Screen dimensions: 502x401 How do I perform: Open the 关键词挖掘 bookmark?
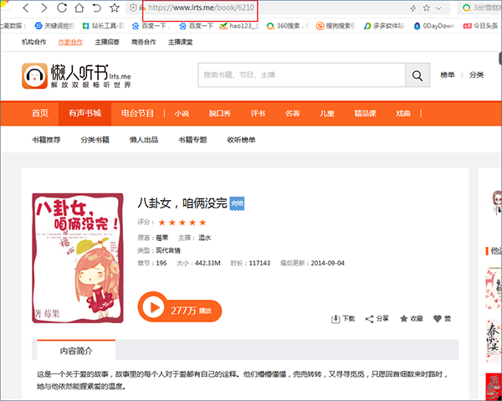54,26
